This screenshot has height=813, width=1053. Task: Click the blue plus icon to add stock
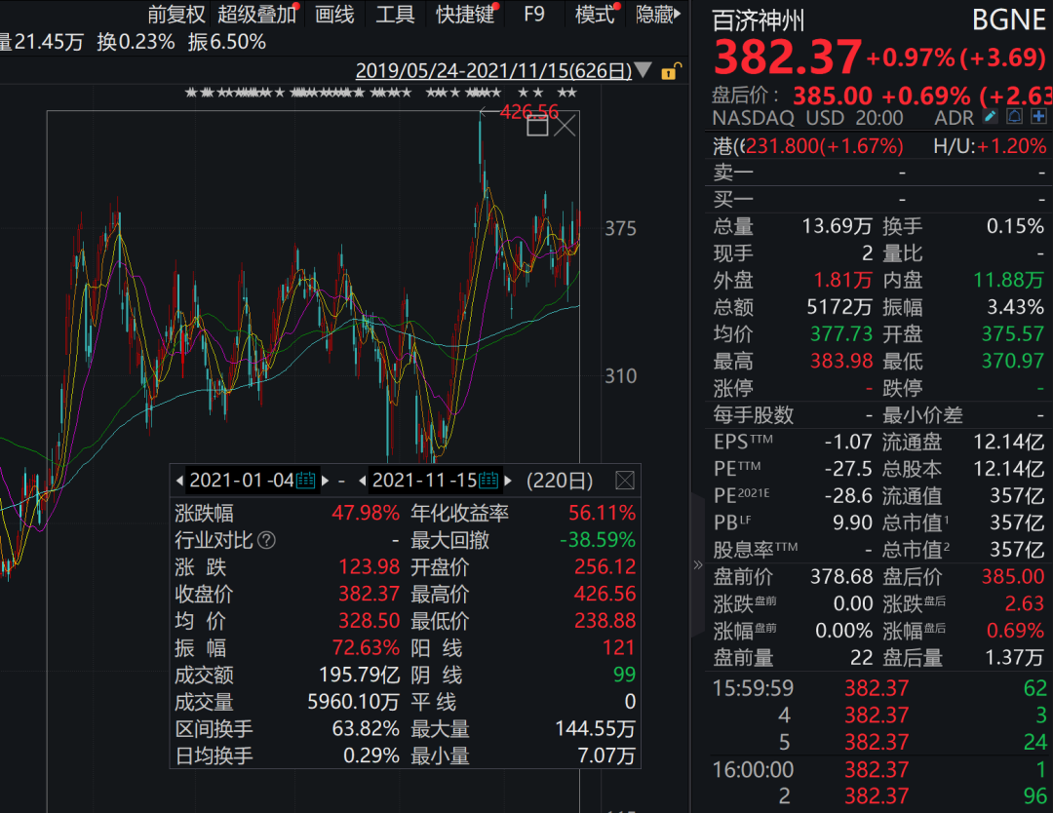1036,118
